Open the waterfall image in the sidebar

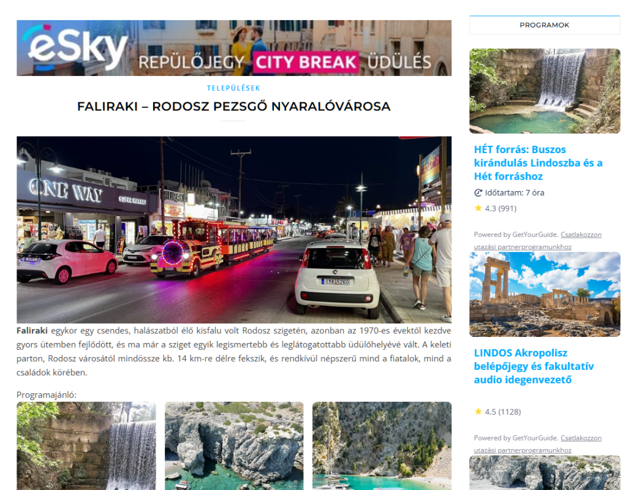click(544, 91)
